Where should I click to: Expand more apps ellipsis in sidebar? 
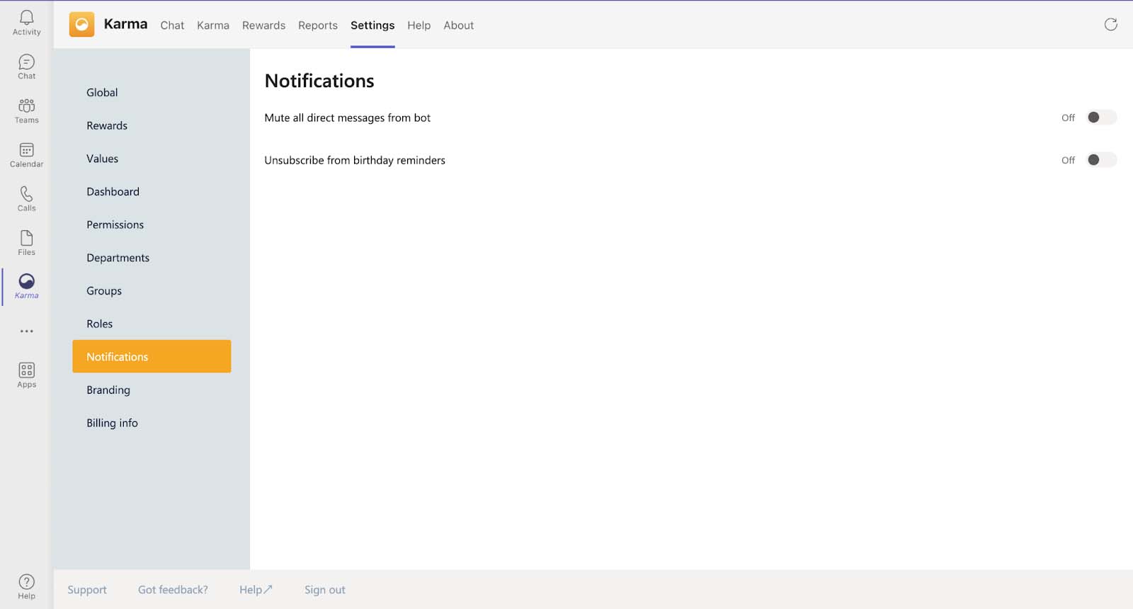[x=26, y=331]
